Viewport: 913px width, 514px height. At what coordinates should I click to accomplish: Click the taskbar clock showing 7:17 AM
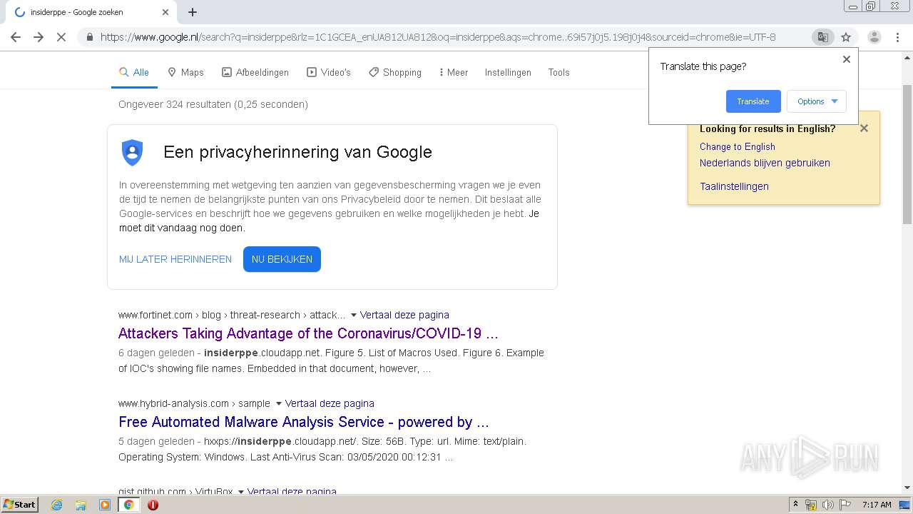(877, 505)
